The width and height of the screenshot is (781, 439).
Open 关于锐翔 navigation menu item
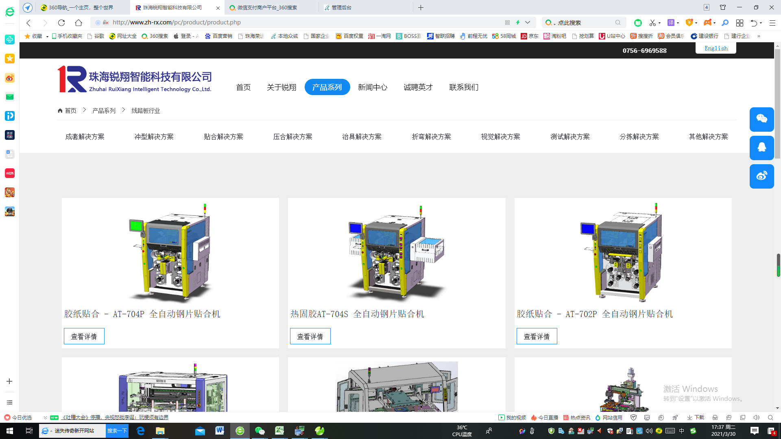pos(281,87)
